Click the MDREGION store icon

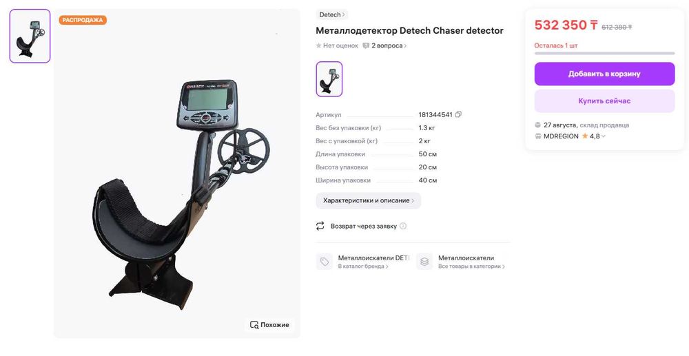pos(538,136)
